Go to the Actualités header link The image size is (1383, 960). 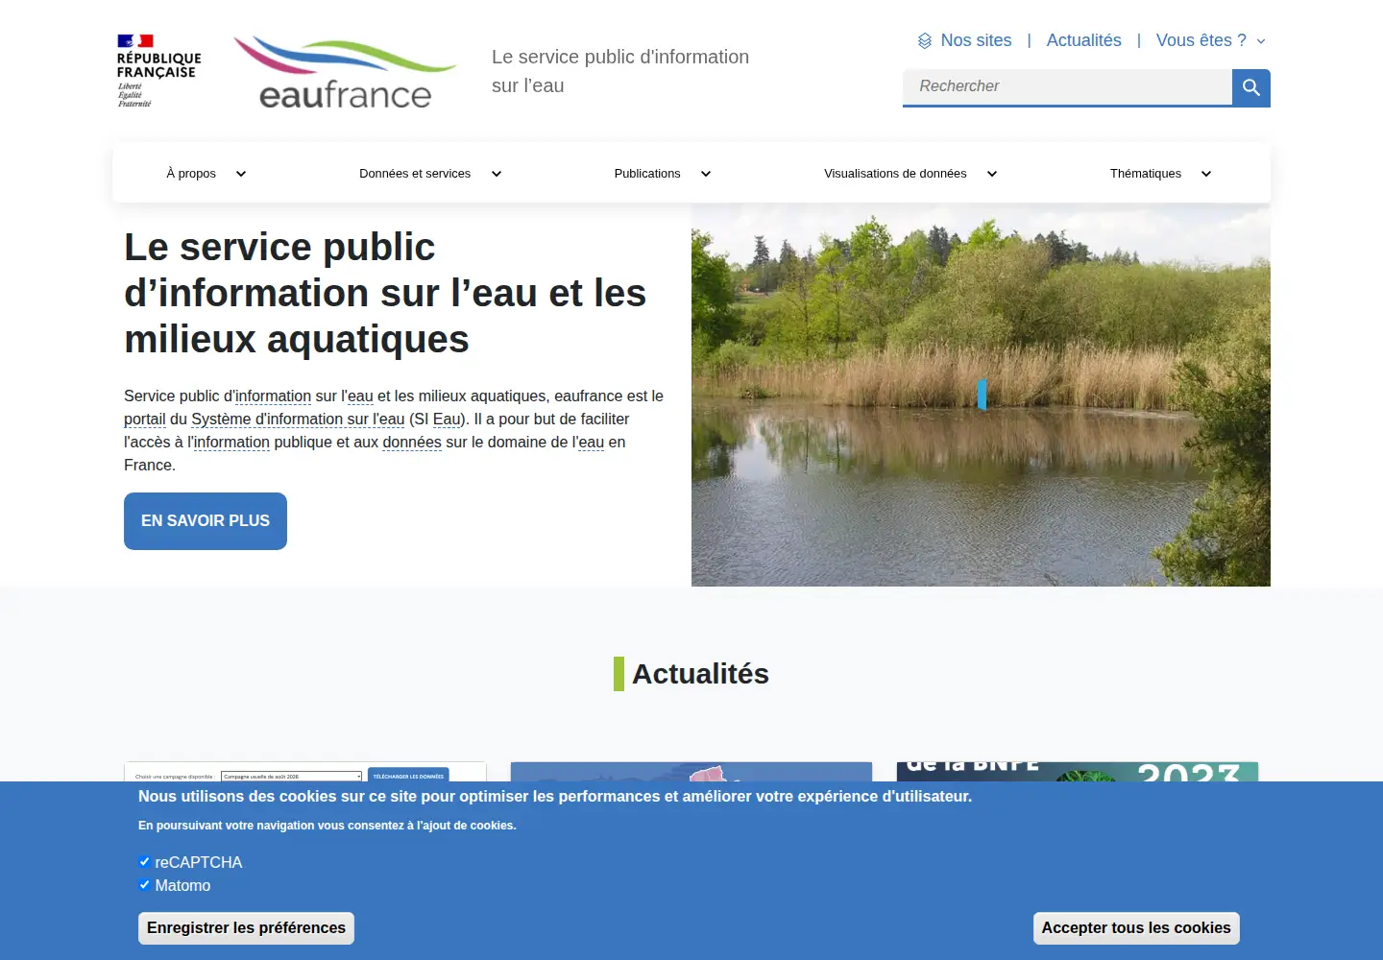coord(1084,40)
